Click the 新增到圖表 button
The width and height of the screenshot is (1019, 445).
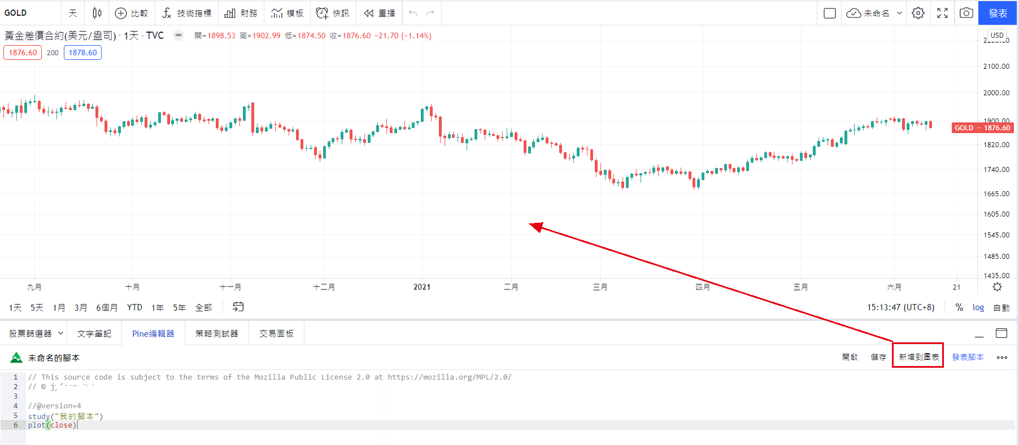[918, 357]
